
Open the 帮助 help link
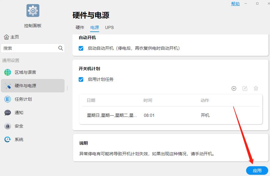click(235, 4)
